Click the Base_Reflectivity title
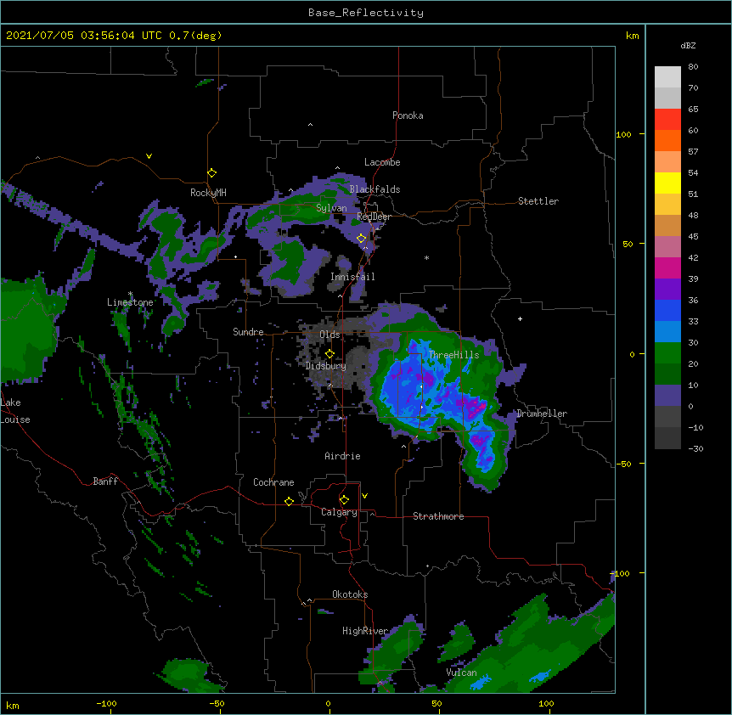732x715 pixels. 366,13
